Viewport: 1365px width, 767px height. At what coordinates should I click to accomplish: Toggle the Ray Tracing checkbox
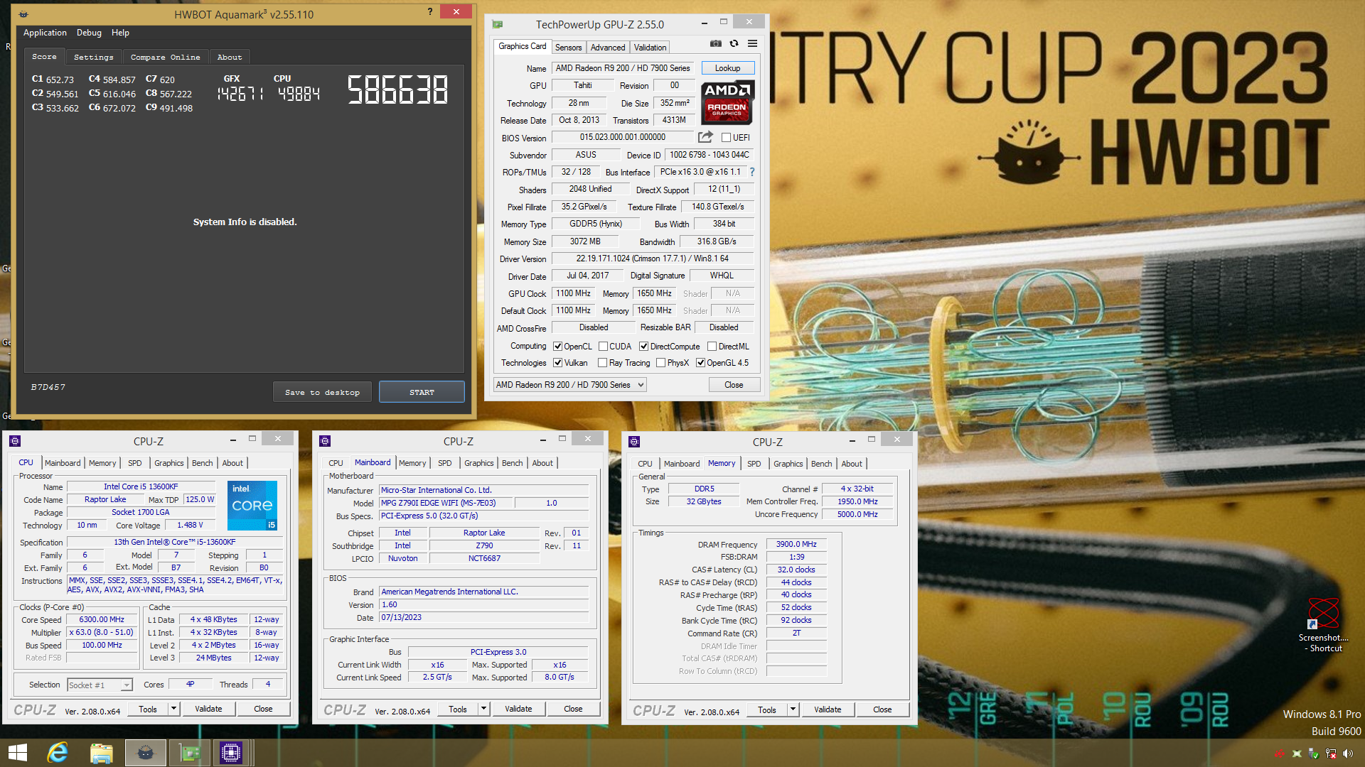click(x=603, y=362)
